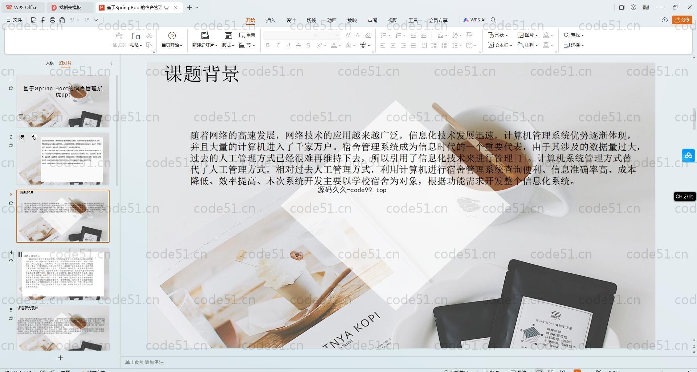Click the Copy icon beside Paste
Screen dimensions: 697x372
(x=149, y=45)
